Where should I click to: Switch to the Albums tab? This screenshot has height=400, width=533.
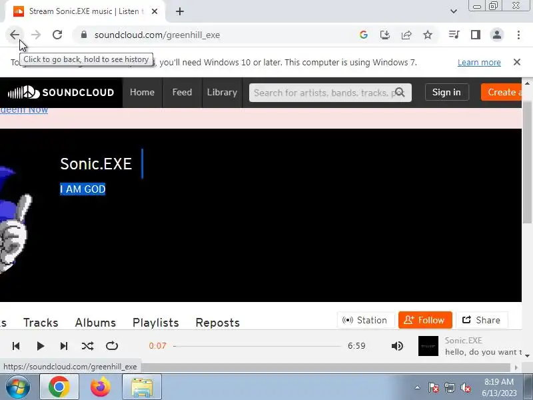coord(95,323)
